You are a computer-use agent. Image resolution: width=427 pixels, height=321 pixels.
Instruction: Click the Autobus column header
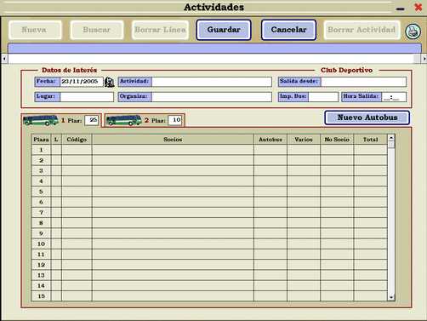click(270, 140)
